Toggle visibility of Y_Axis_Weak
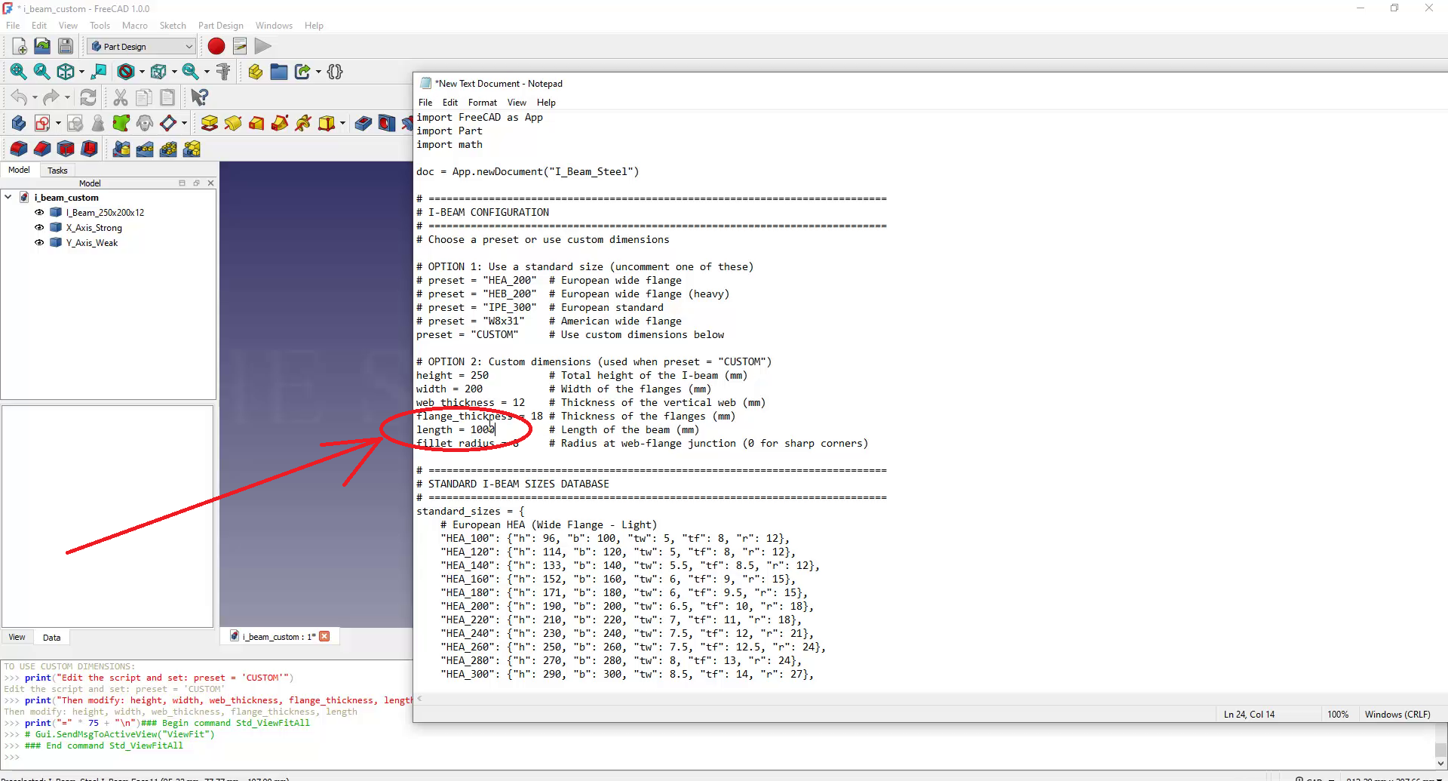This screenshot has width=1448, height=781. point(39,243)
